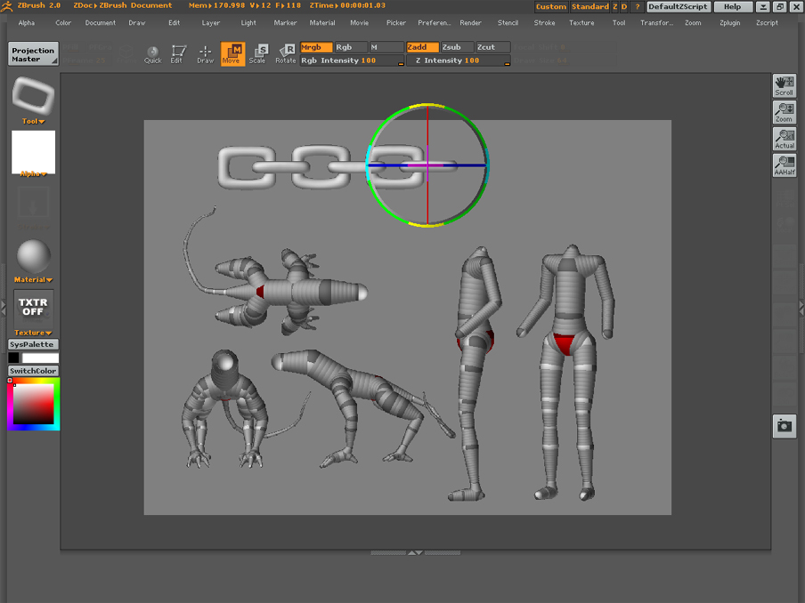Image resolution: width=805 pixels, height=603 pixels.
Task: Enable the Rgb mode
Action: (351, 47)
